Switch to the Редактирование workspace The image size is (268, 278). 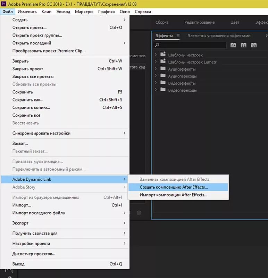tap(200, 22)
